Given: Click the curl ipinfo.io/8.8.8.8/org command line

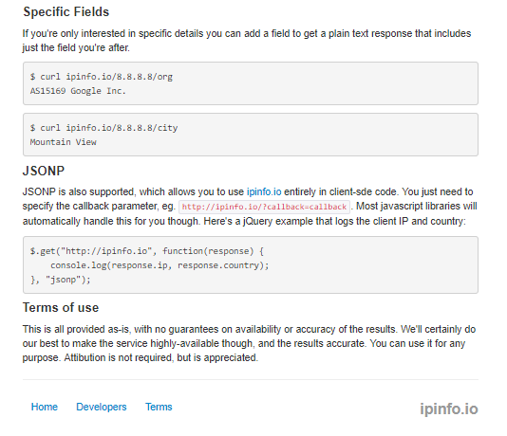Looking at the screenshot, I should pos(102,77).
